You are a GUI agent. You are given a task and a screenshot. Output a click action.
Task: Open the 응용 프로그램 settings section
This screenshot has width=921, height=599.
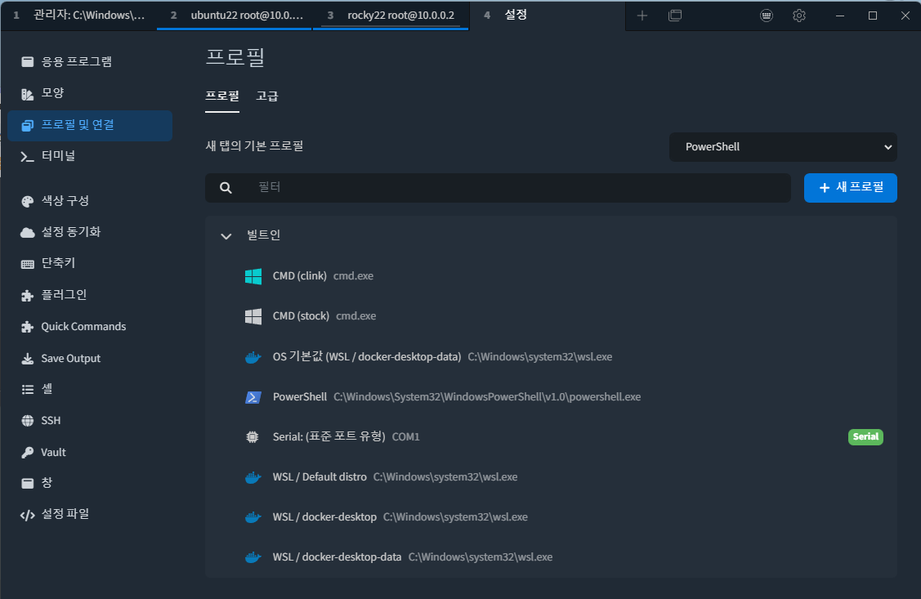coord(89,61)
